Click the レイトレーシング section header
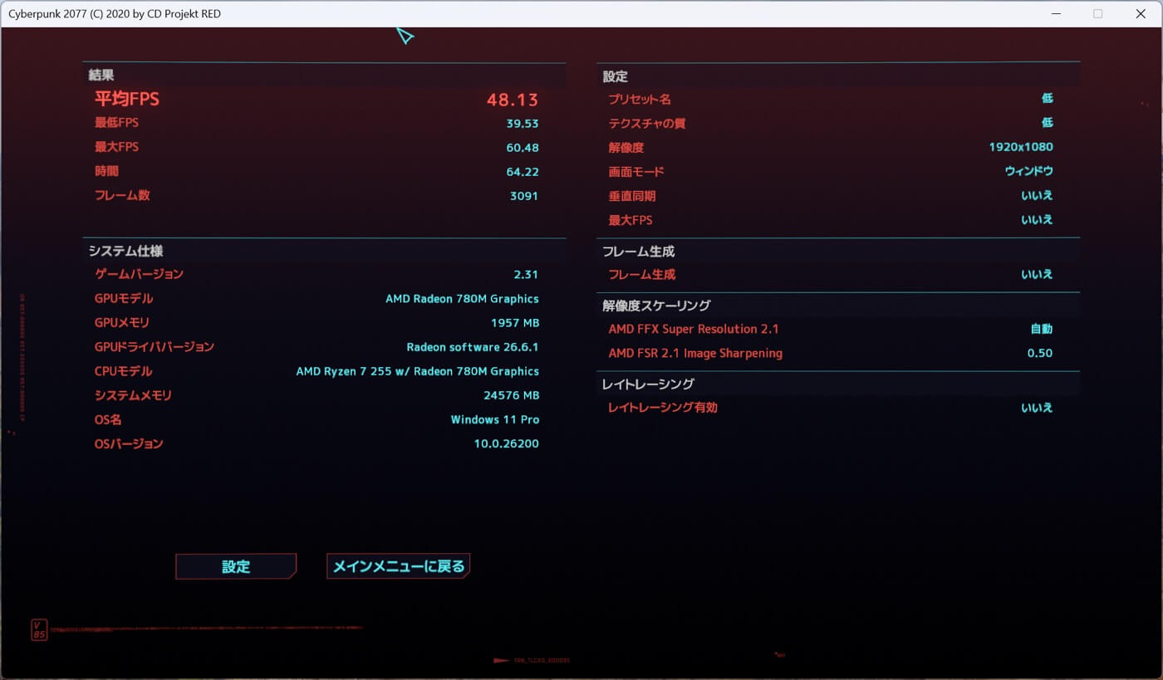1163x680 pixels. pos(648,384)
